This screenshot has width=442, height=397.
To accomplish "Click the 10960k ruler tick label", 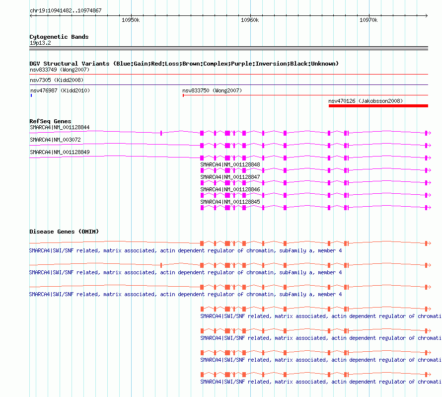I will pyautogui.click(x=250, y=20).
